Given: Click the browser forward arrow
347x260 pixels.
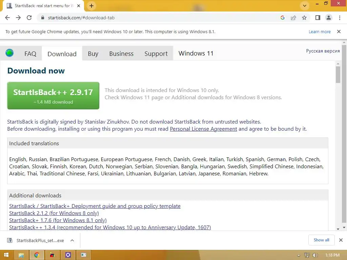Looking at the screenshot, I should 18,18.
